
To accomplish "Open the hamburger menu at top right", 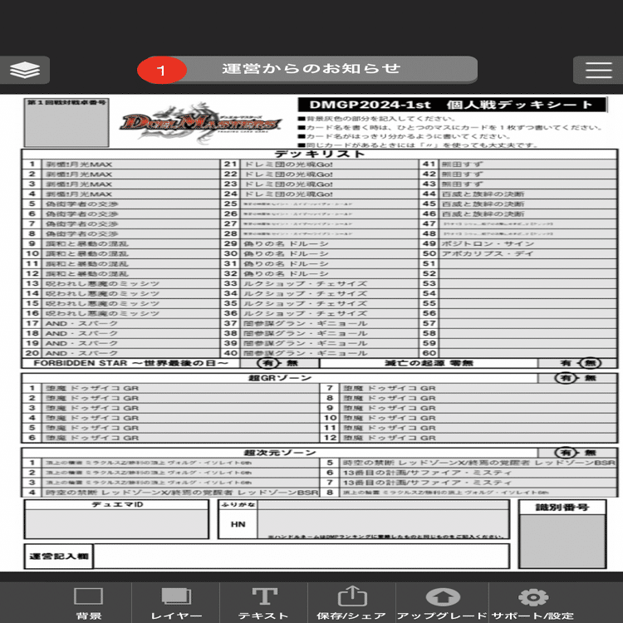I will [x=598, y=71].
